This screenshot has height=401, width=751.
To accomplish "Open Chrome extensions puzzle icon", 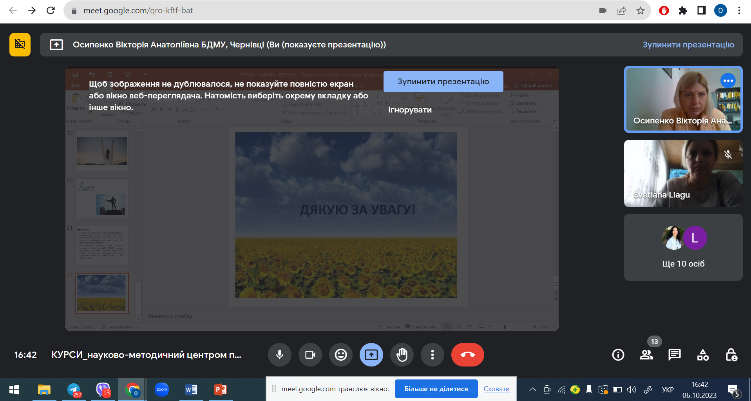I will click(683, 11).
